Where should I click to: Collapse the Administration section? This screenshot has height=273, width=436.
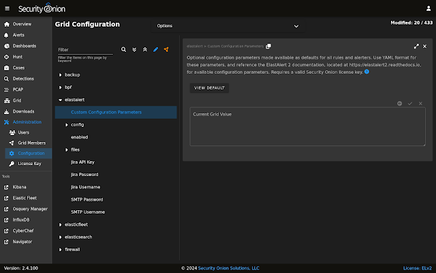26,122
